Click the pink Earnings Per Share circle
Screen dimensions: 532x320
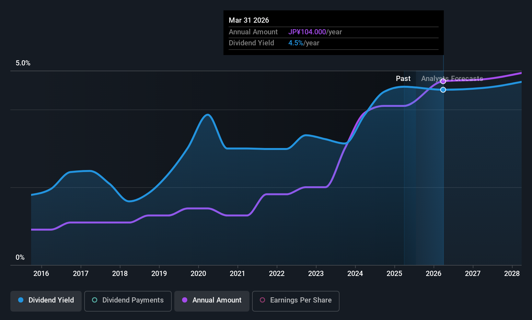pos(263,300)
